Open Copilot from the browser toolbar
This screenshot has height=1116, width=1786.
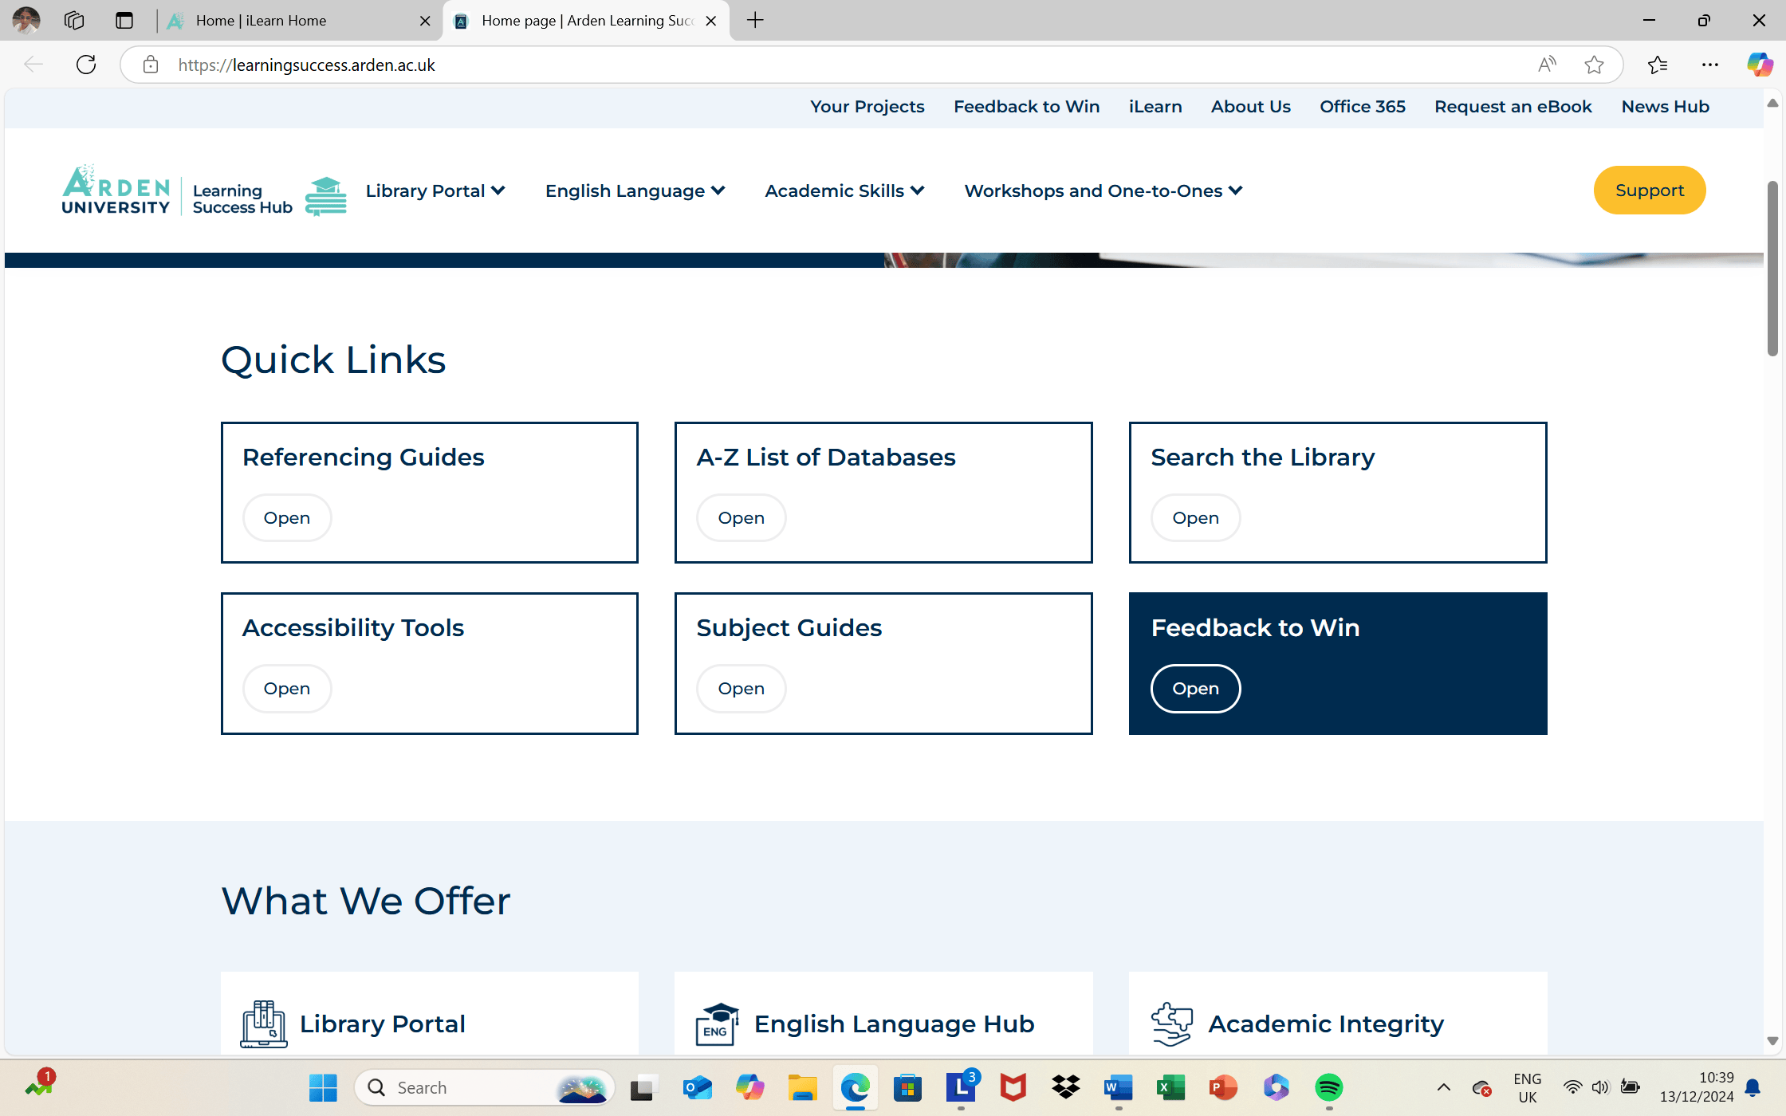click(1759, 65)
